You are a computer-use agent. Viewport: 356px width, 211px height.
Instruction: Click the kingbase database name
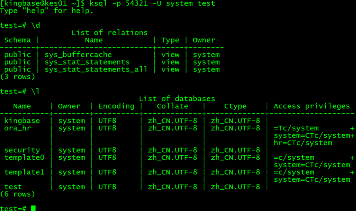[x=22, y=121]
